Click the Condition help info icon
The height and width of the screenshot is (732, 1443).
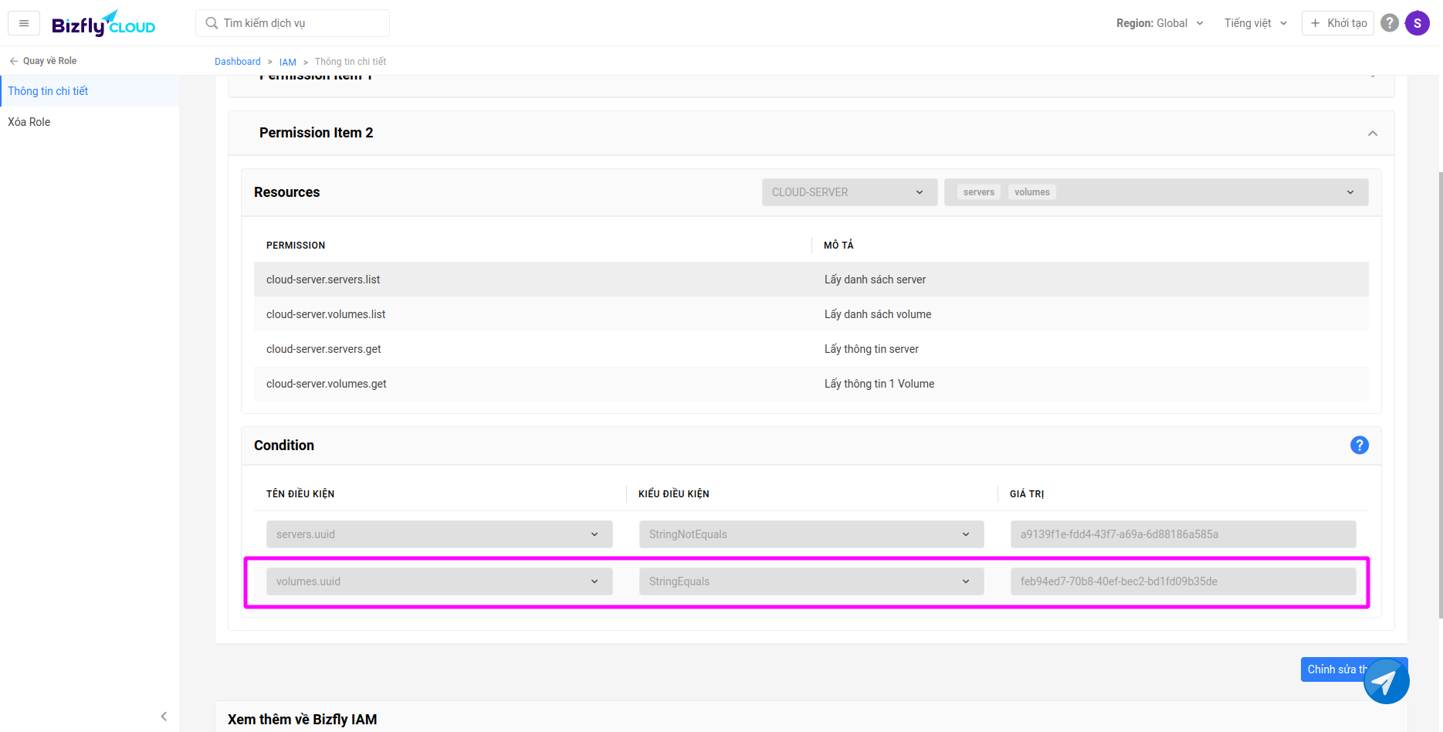(1359, 446)
